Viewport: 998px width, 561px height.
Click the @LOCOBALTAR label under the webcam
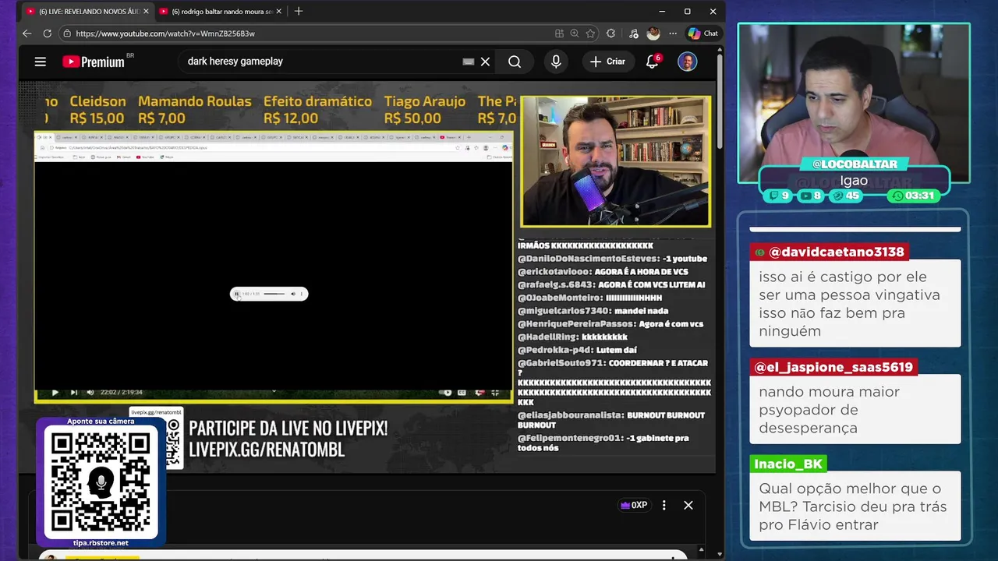[854, 164]
